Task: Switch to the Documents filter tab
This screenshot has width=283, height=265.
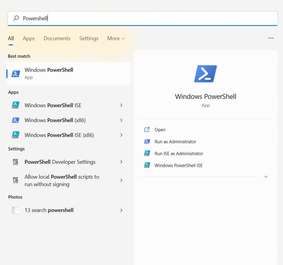Action: pos(57,38)
